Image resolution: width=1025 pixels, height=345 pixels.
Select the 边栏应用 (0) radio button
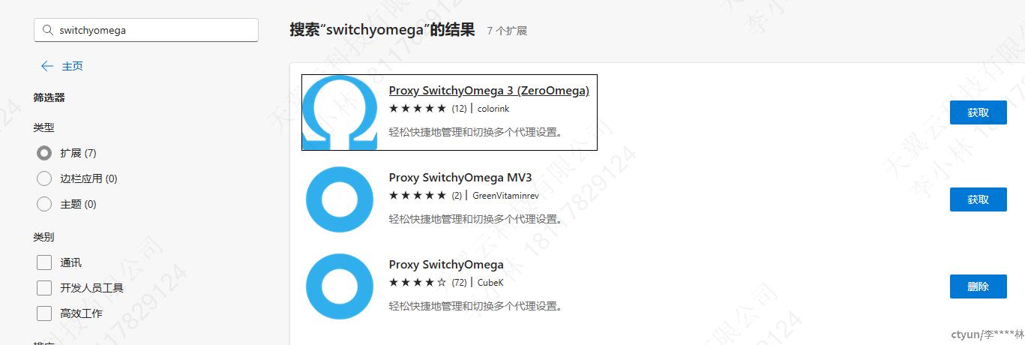click(x=44, y=178)
